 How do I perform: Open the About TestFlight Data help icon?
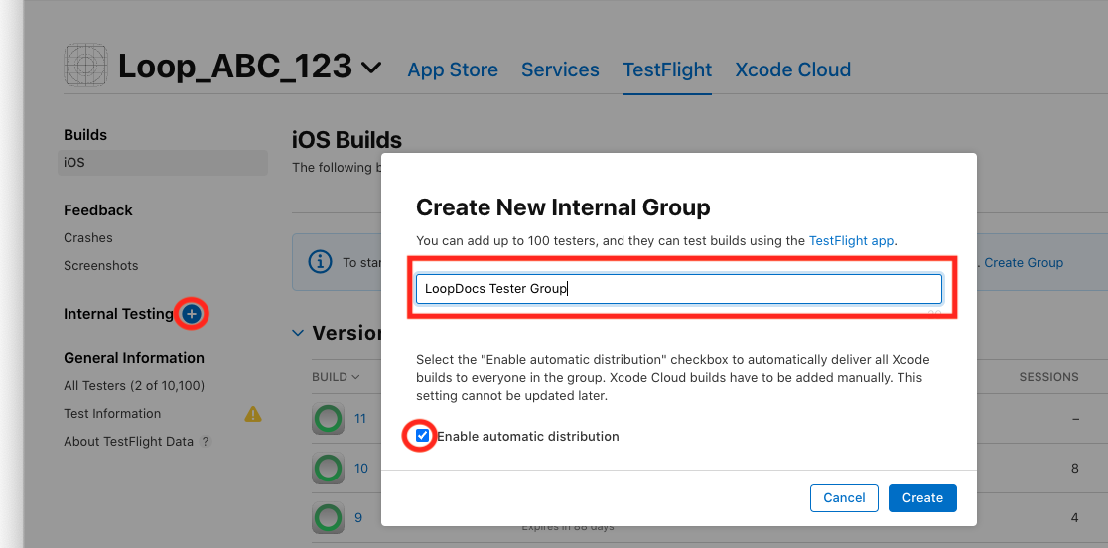point(206,442)
